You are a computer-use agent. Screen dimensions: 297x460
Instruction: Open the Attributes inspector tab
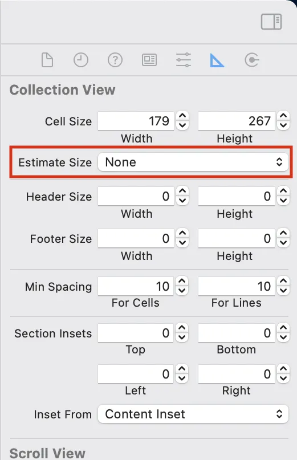[184, 60]
